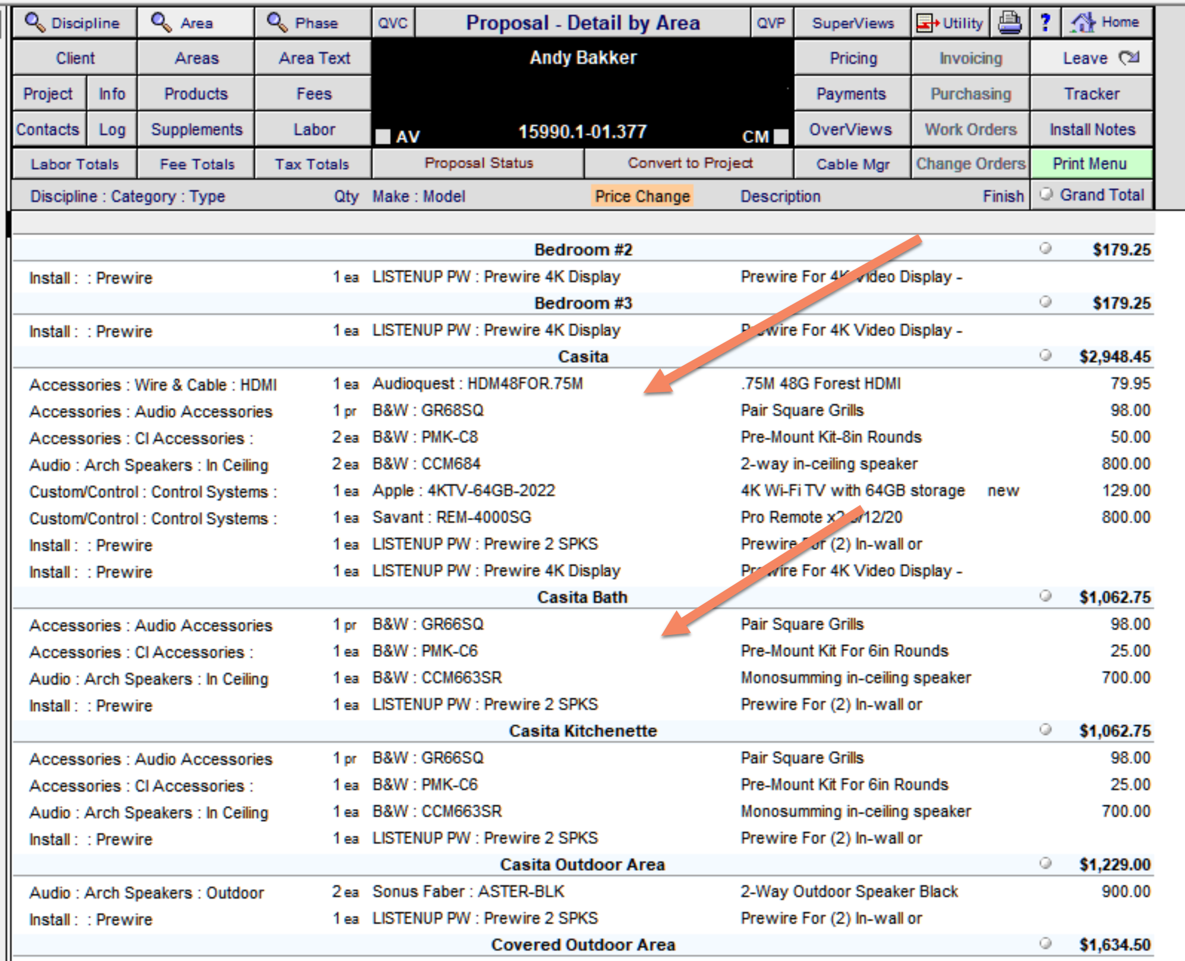Open SuperViews
The height and width of the screenshot is (961, 1185).
pos(852,23)
